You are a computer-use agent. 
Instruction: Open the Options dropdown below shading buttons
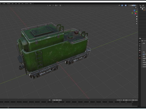coord(136,7)
